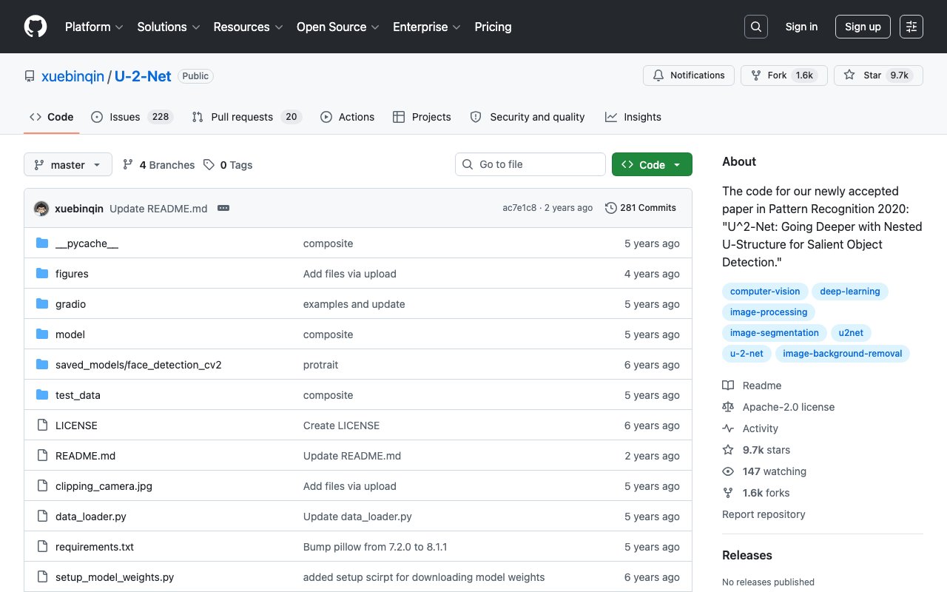Click the __pycache__ folder icon
Image resolution: width=947 pixels, height=592 pixels.
(x=42, y=243)
